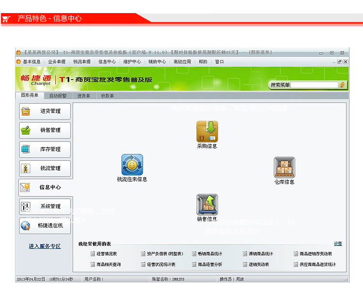Select the 进货管理 sidebar button
363x293 pixels.
[45, 111]
